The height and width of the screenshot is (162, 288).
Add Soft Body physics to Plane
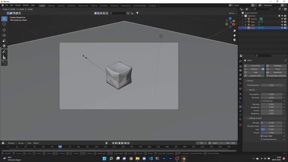[276, 66]
